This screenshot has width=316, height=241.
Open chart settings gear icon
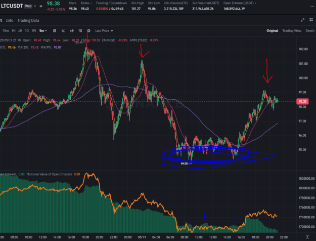point(88,31)
